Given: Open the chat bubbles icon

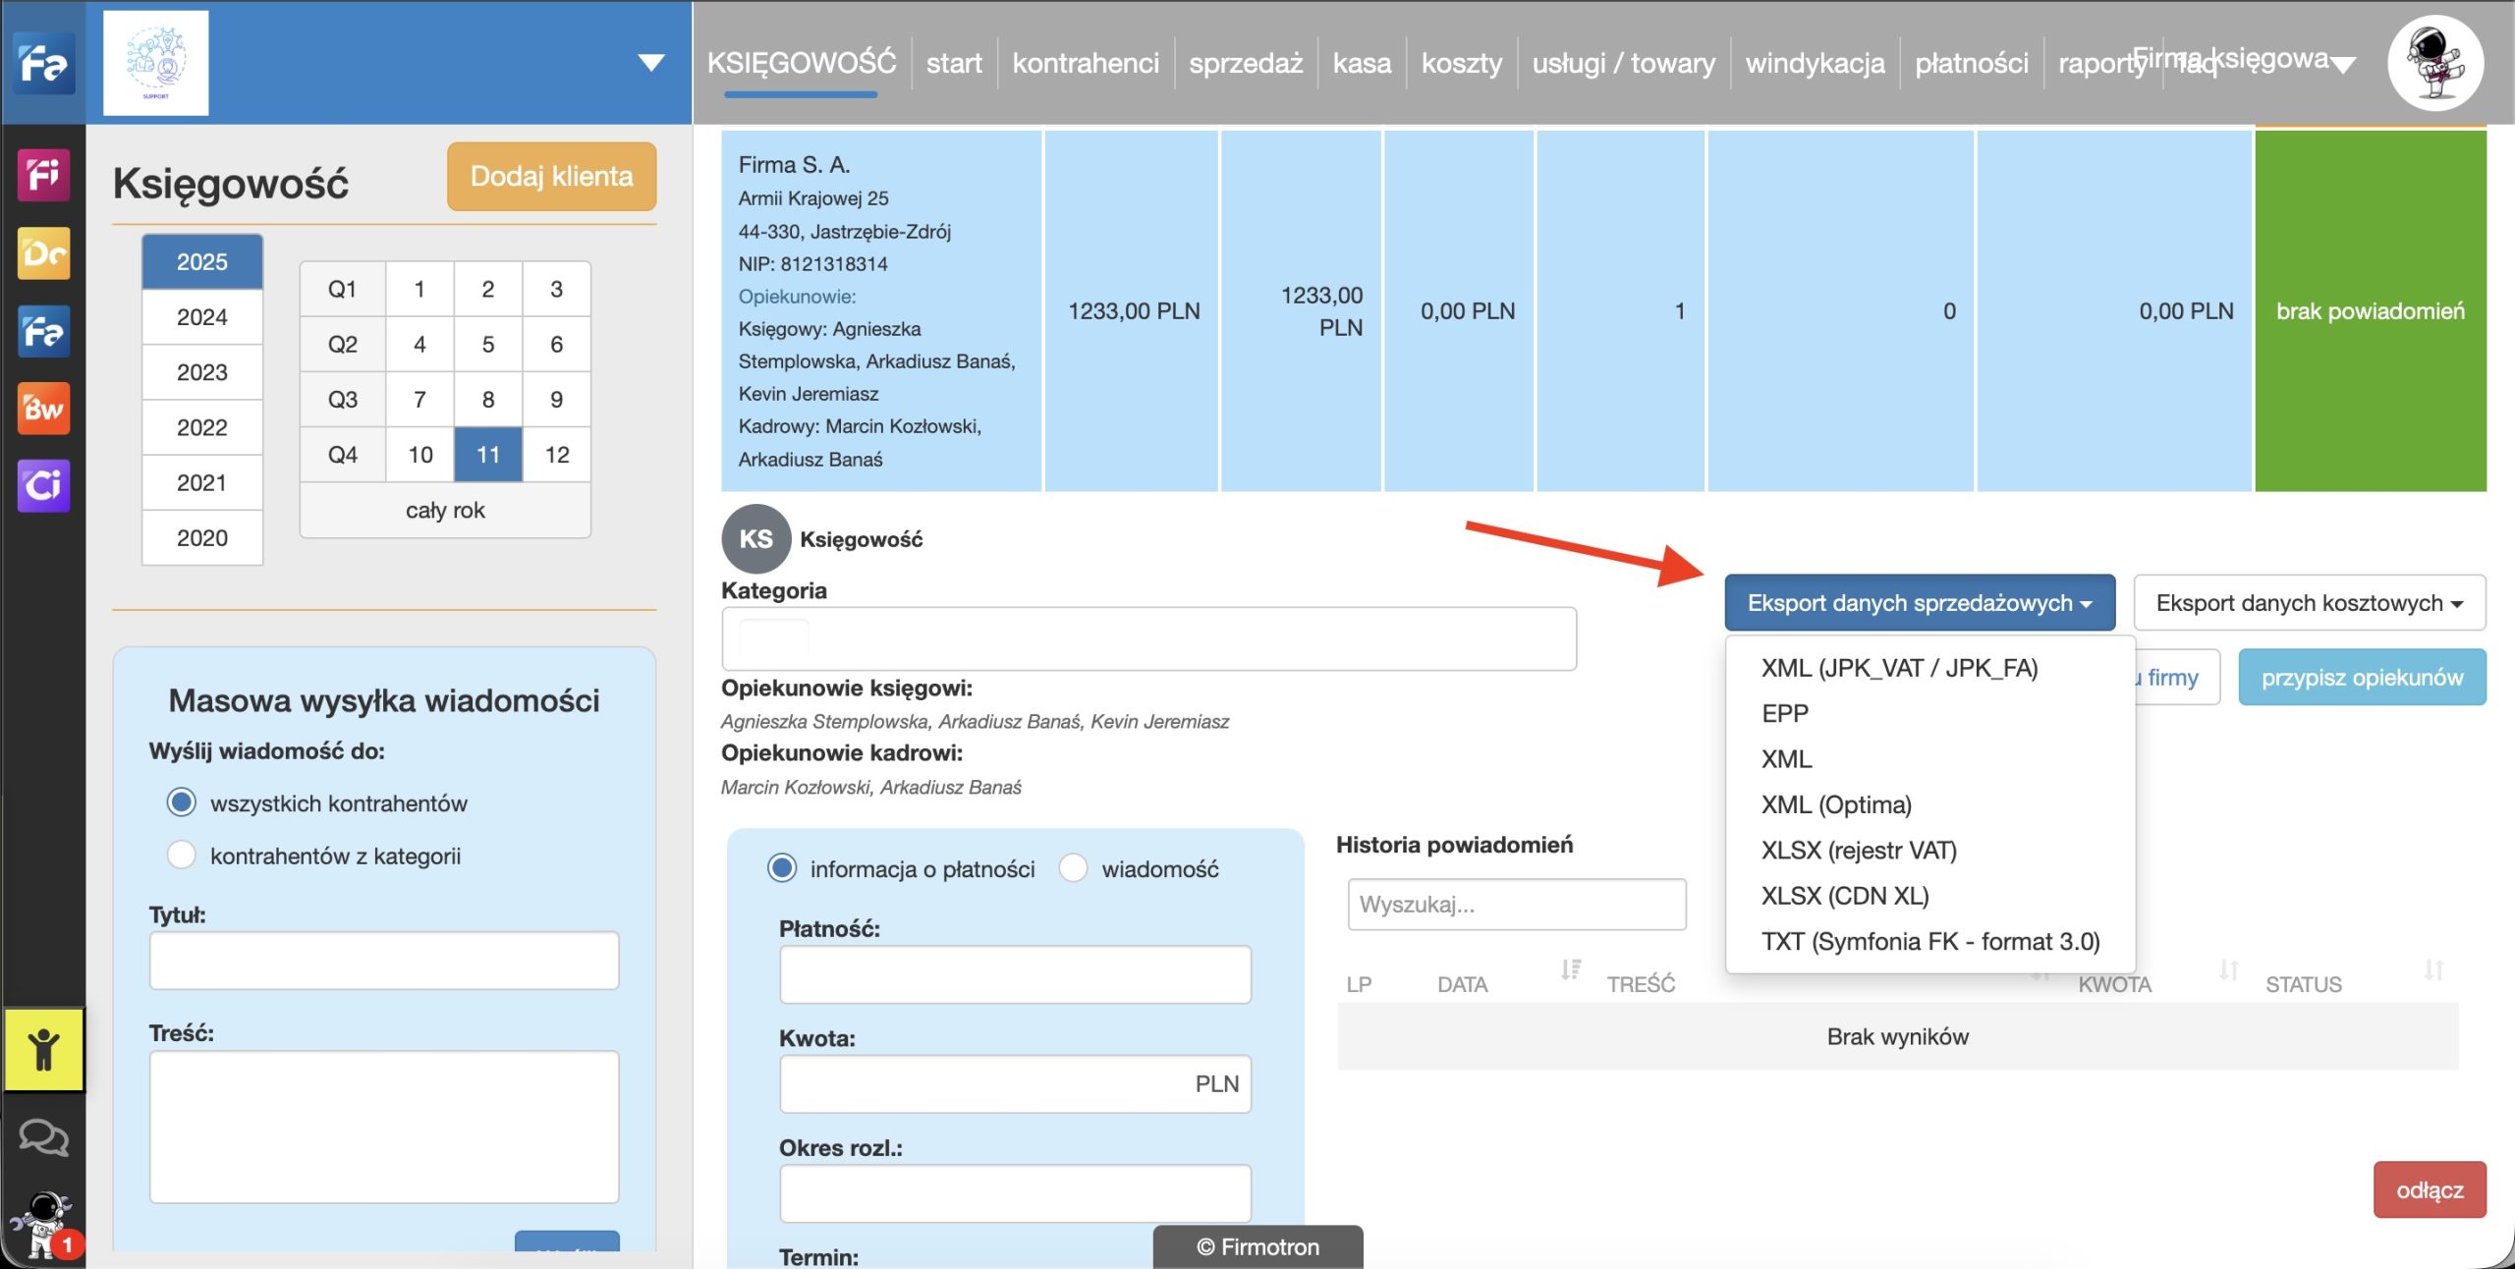Looking at the screenshot, I should (x=43, y=1137).
